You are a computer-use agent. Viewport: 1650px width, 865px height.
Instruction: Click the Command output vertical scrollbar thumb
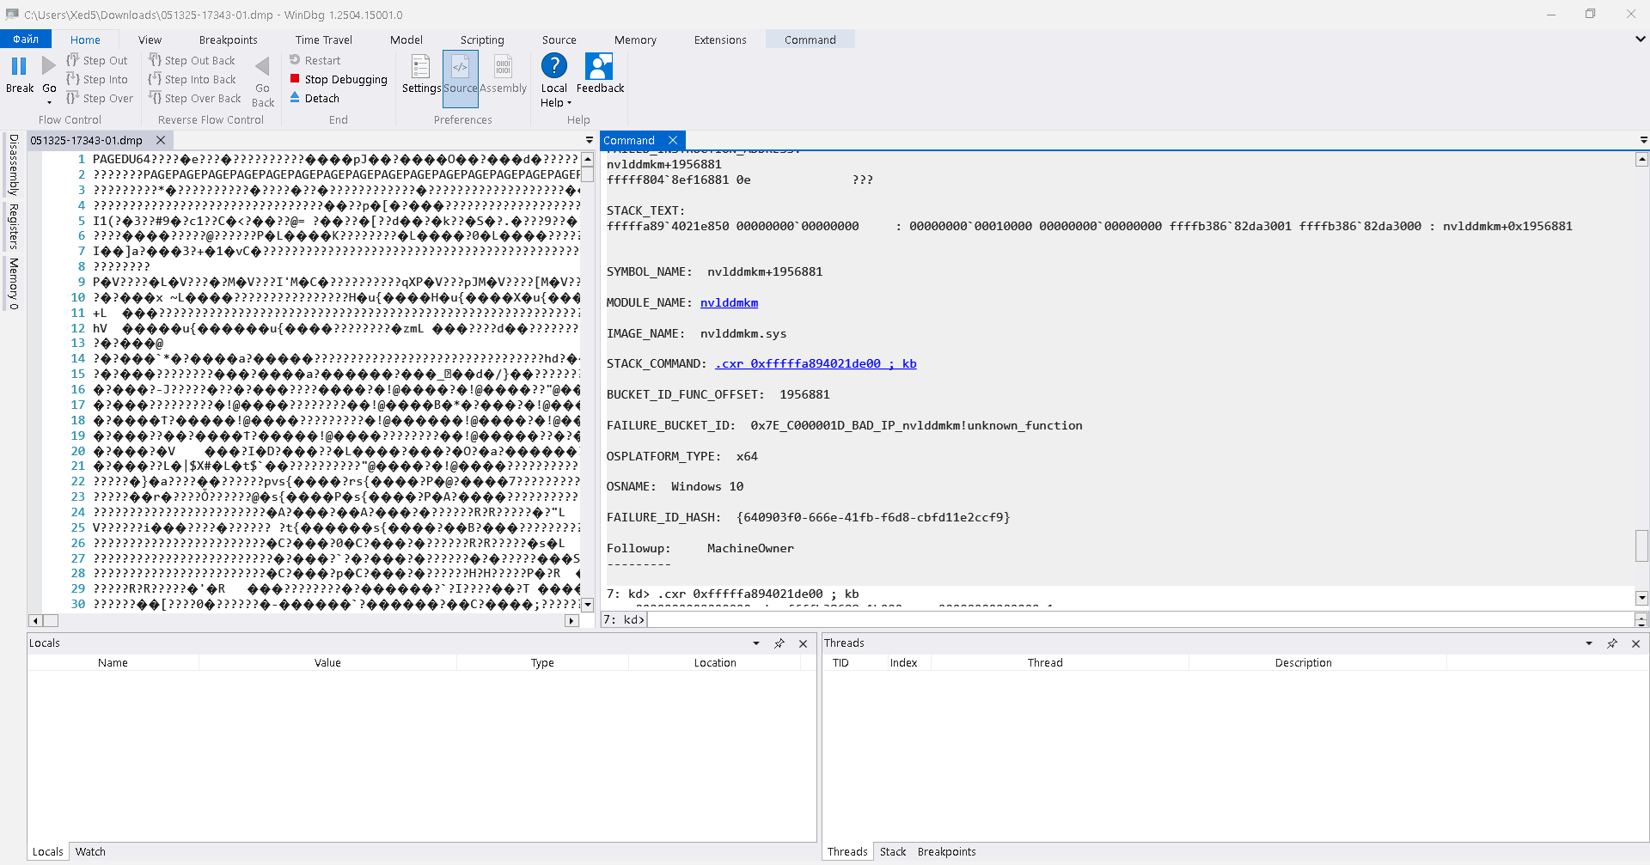click(1641, 545)
